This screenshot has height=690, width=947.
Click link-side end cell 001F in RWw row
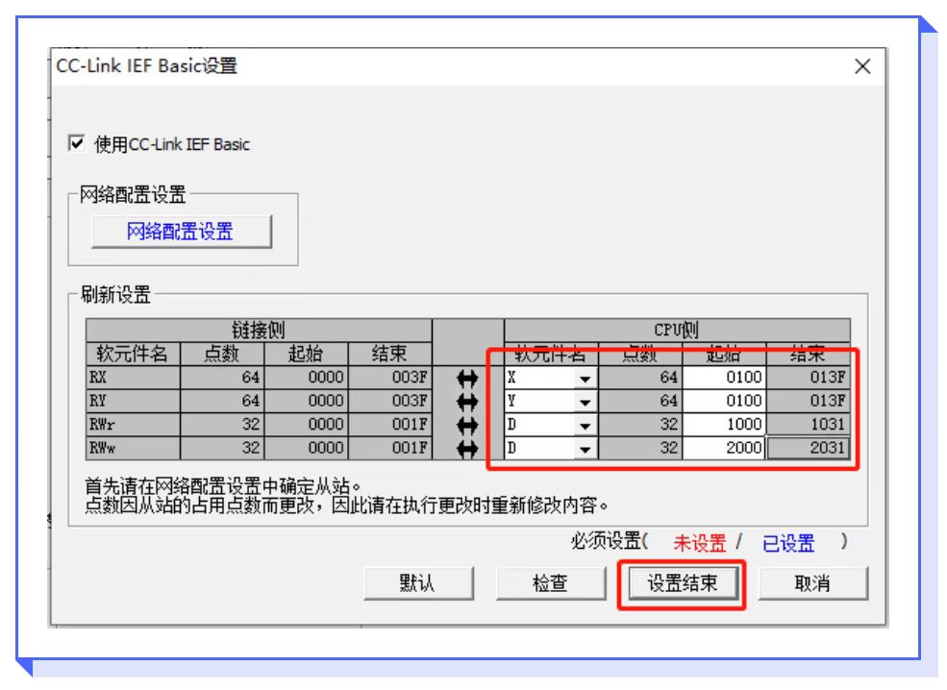coord(390,449)
